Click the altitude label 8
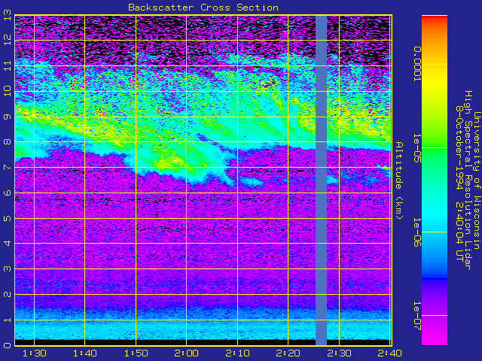 [8, 142]
